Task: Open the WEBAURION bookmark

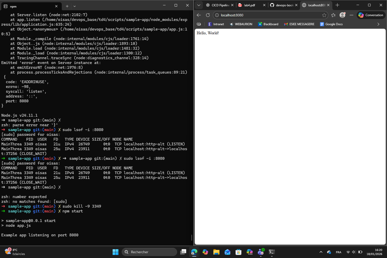Action: 241,24
